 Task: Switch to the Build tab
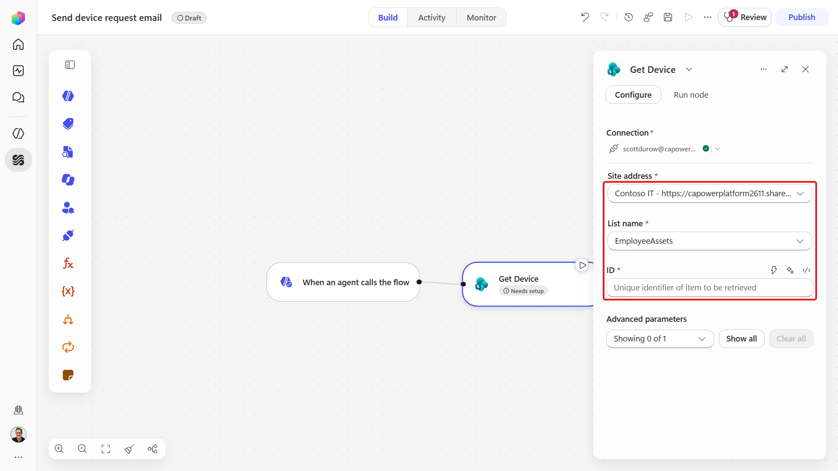click(x=388, y=17)
